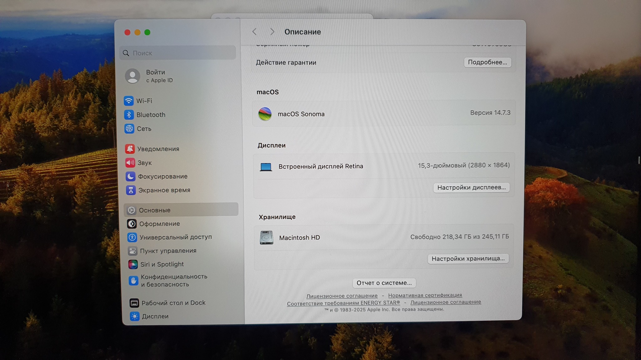This screenshot has height=360, width=641.
Task: Select the Sound (Звук) speaker icon
Action: pyautogui.click(x=130, y=162)
